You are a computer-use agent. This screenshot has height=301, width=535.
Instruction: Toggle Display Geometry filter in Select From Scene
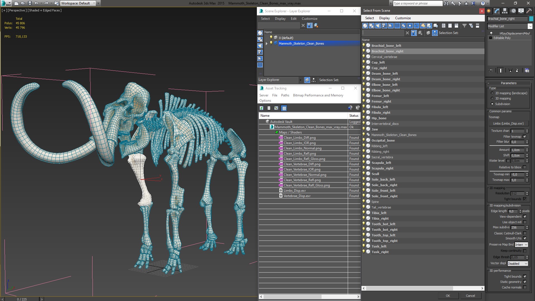point(365,26)
